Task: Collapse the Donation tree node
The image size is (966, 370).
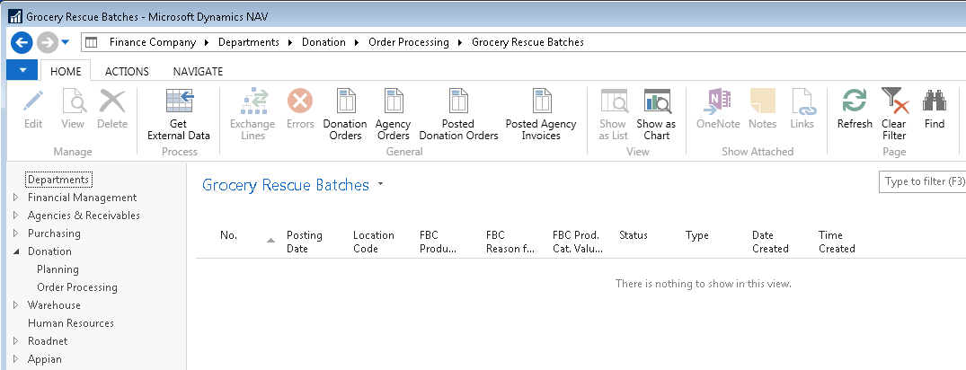Action: click(15, 251)
